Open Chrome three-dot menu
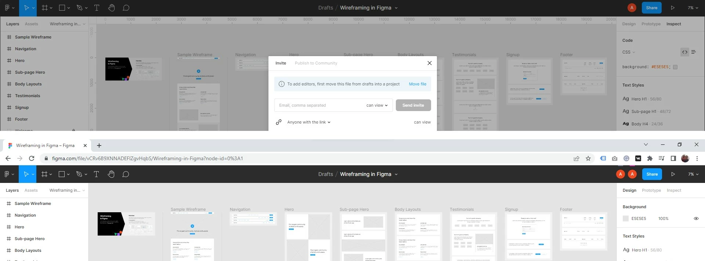705x261 pixels. click(697, 158)
